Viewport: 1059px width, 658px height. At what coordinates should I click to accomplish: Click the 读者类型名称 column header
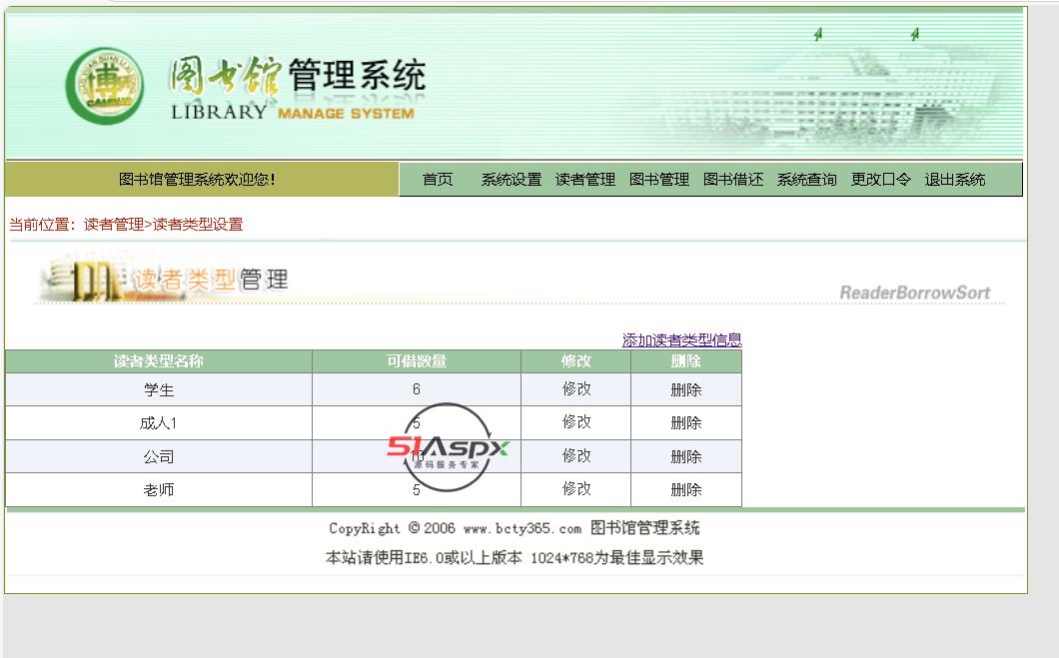pyautogui.click(x=159, y=361)
